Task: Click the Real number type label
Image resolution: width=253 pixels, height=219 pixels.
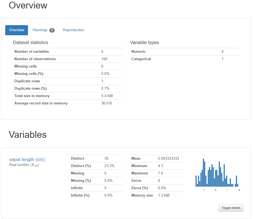Action: tap(24, 165)
